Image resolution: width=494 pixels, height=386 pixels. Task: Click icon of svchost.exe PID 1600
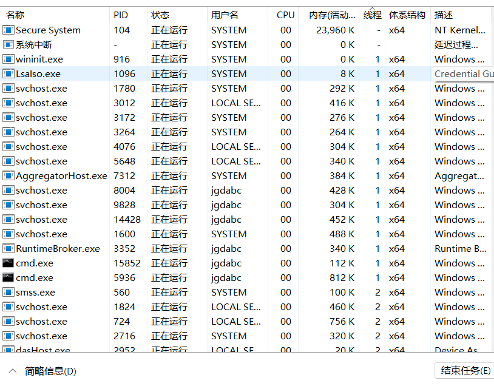8,234
